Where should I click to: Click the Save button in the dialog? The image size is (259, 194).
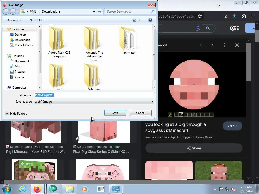click(x=115, y=113)
